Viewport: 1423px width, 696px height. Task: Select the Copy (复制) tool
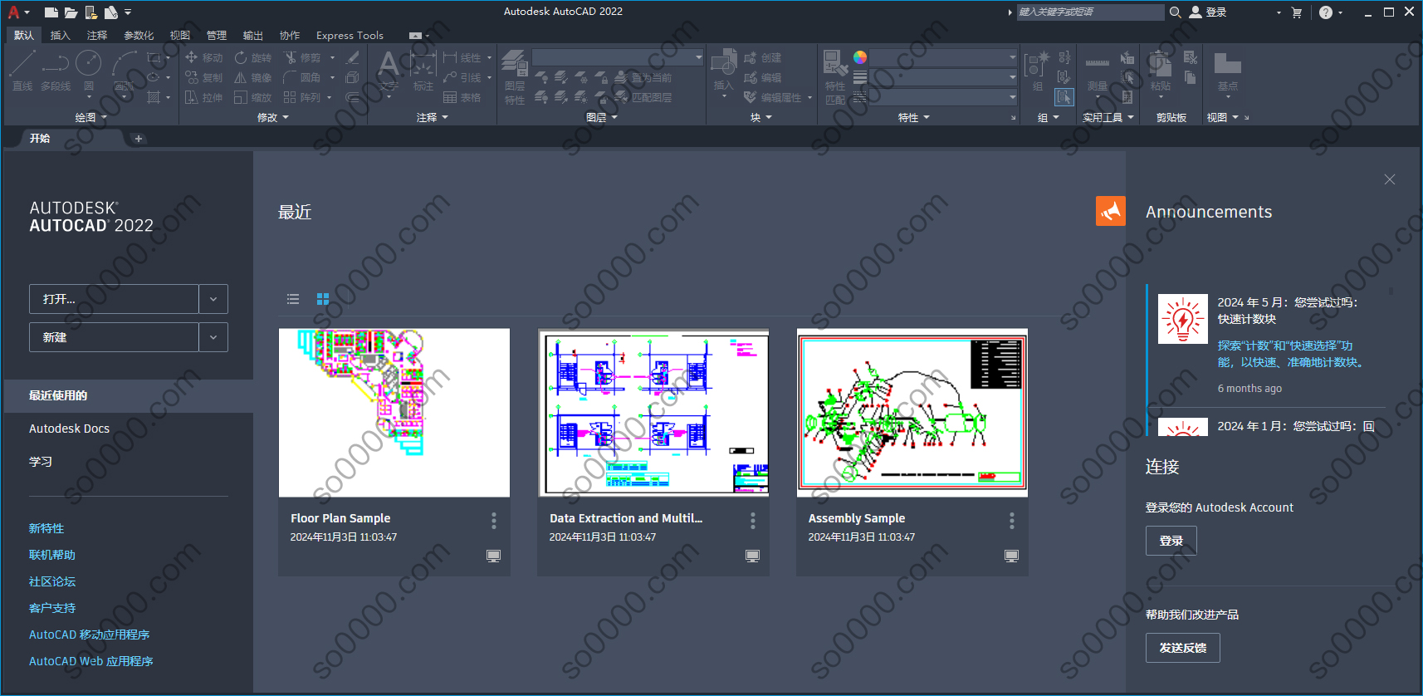204,77
